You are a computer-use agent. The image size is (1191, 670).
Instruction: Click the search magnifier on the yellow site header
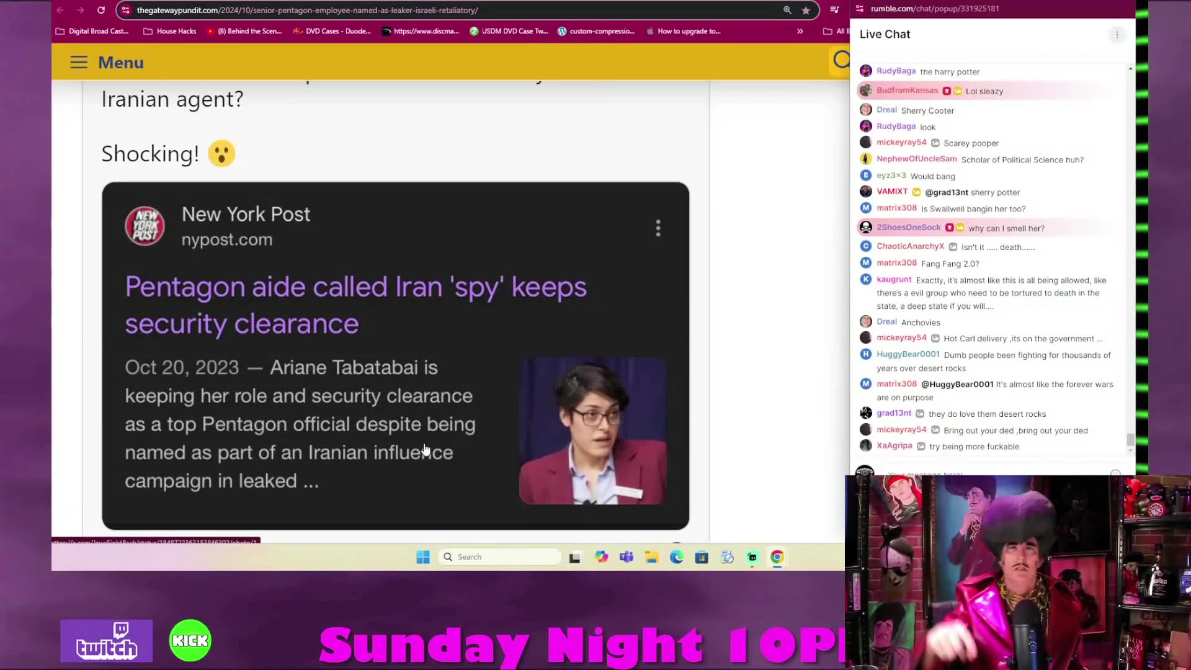[841, 60]
